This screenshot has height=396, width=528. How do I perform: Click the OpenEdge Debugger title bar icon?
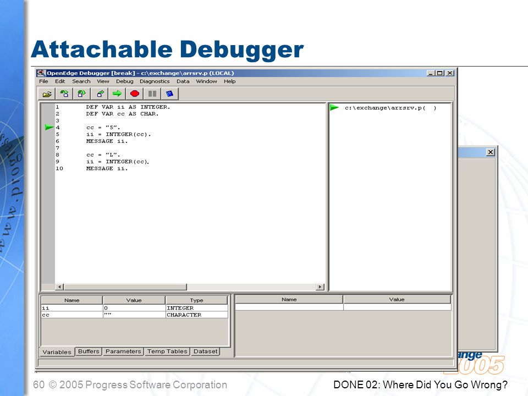(41, 73)
